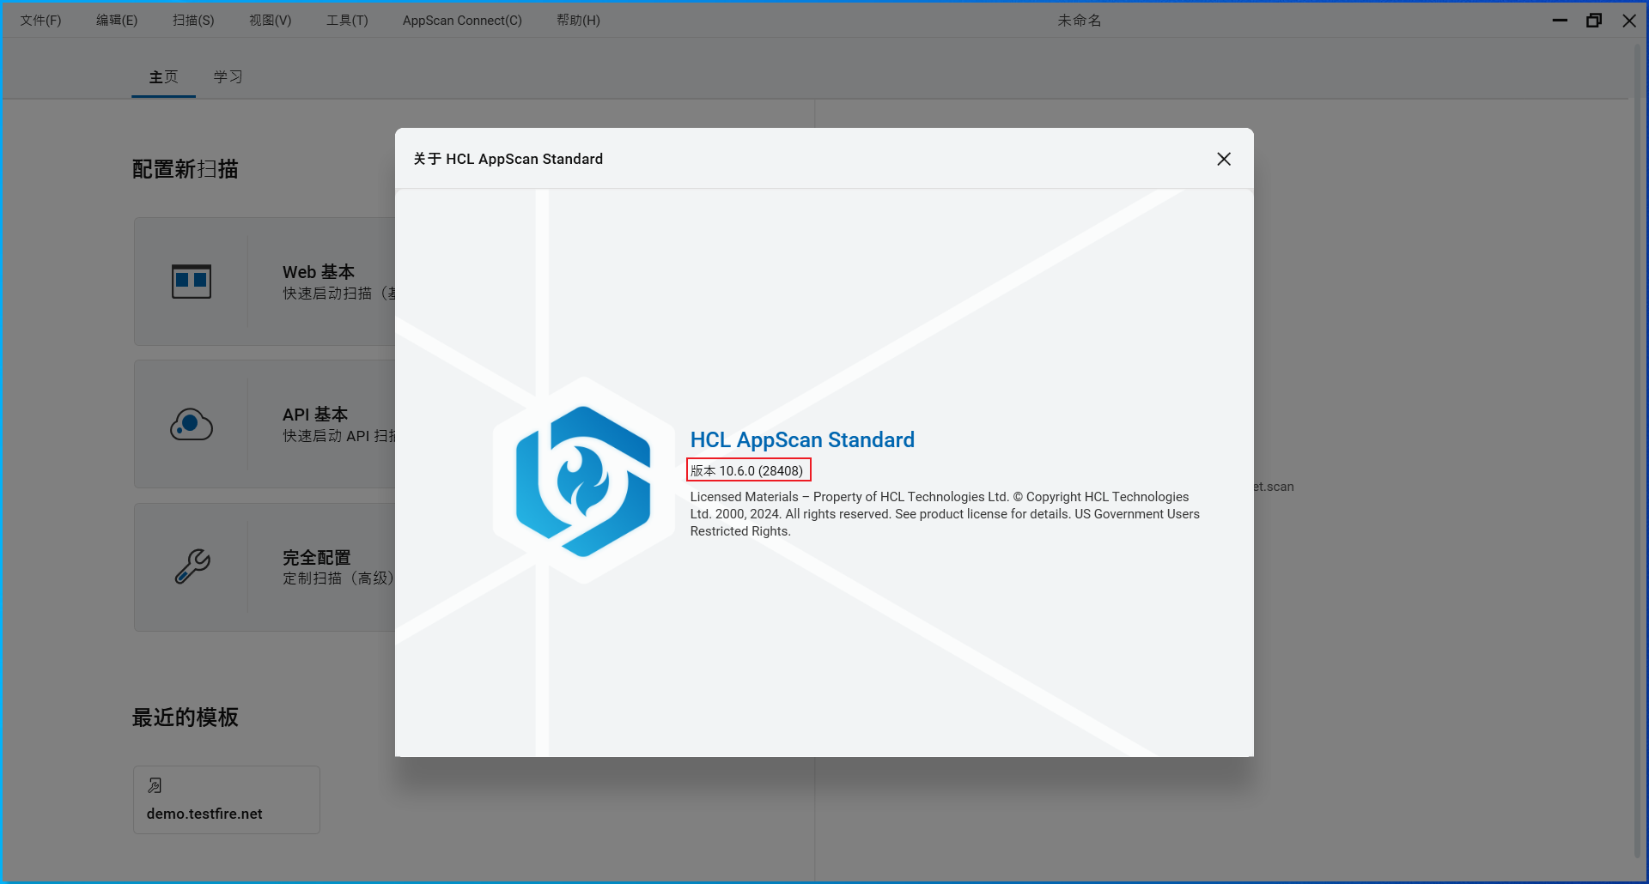Select the API 基本 scan option
Screen dimensions: 1649x884
point(265,424)
